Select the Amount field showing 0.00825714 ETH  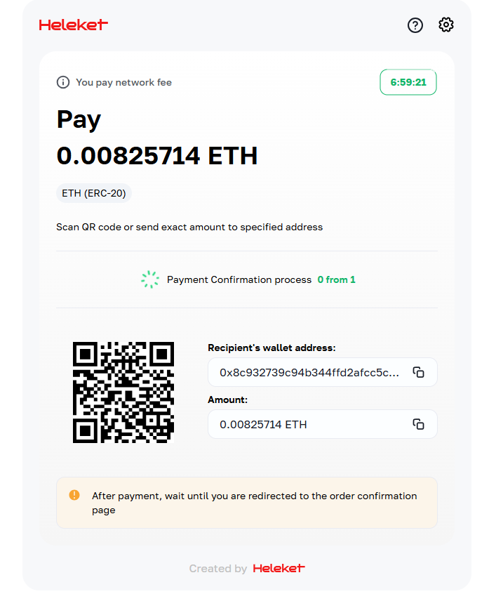tap(323, 424)
